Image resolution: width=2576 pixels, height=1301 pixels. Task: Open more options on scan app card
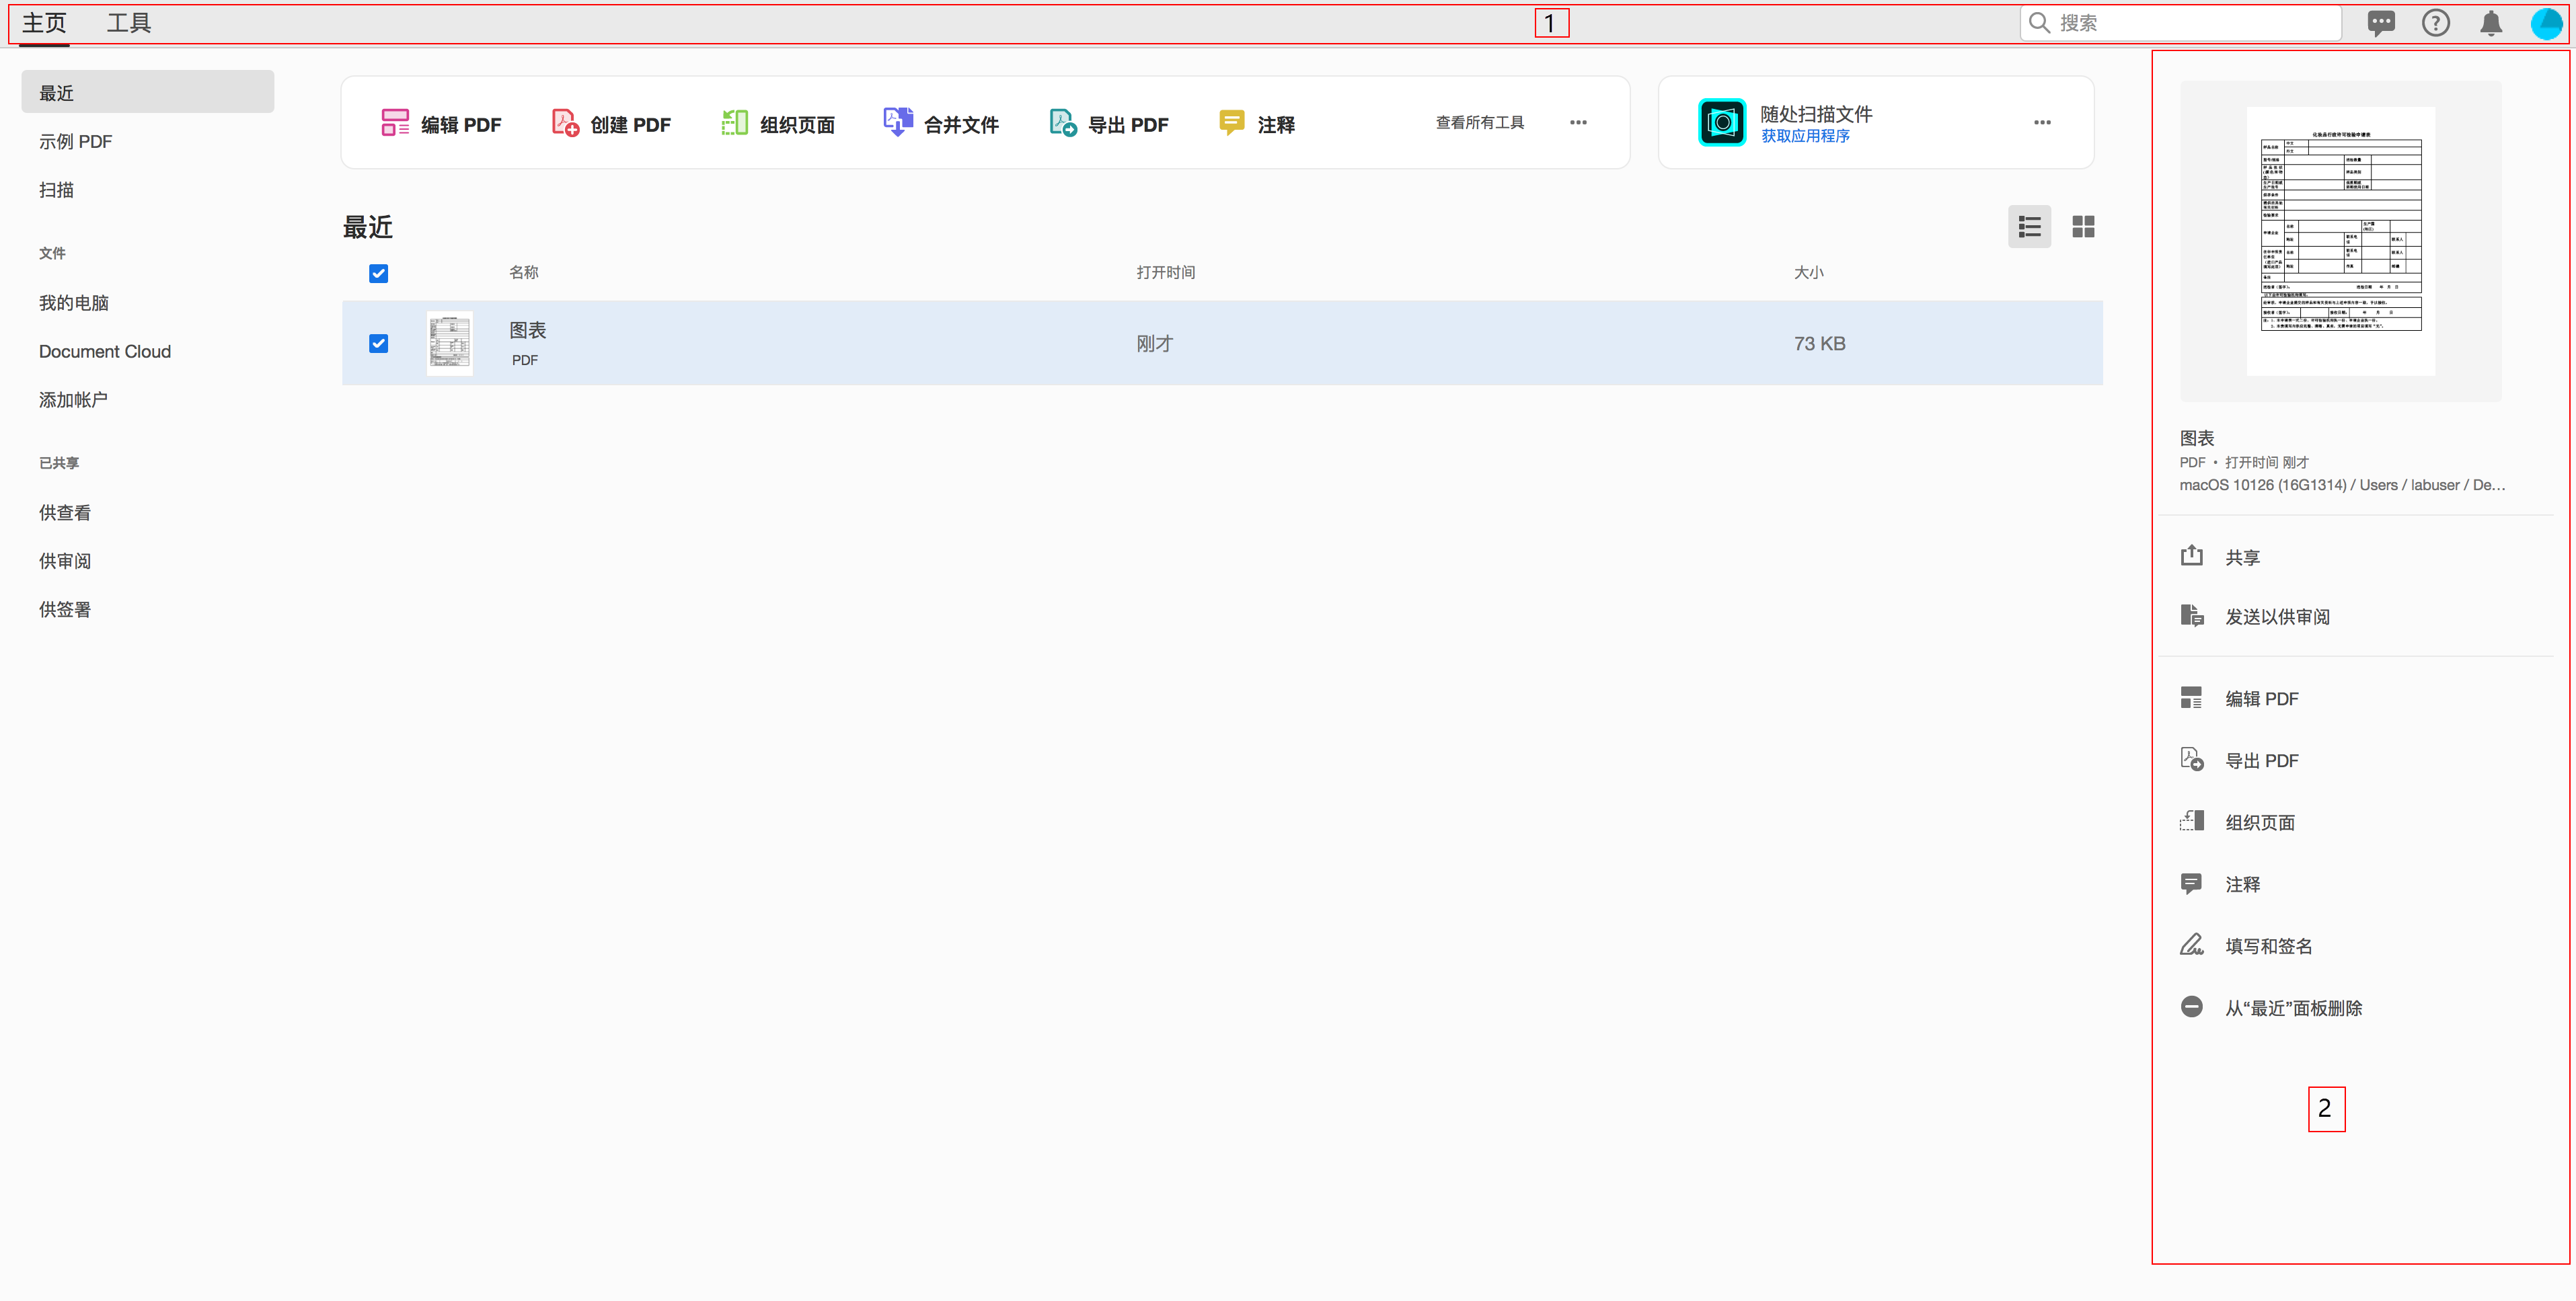[x=2042, y=123]
